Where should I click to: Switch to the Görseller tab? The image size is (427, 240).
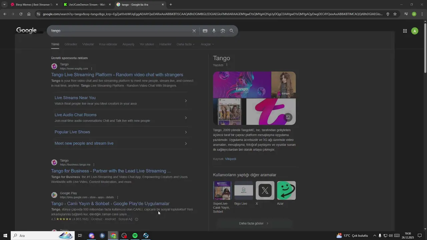point(71,44)
